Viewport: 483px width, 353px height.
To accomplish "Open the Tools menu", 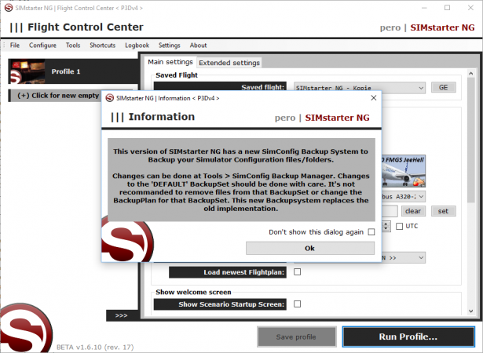I will click(73, 45).
